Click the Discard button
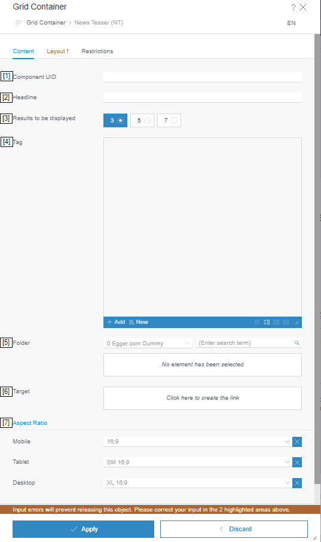 (234, 529)
